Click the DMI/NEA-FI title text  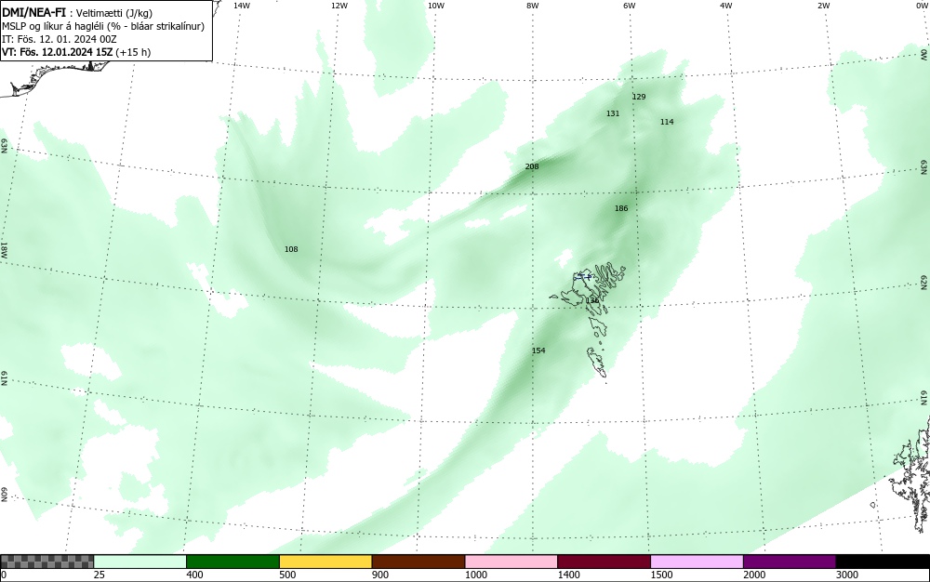33,13
